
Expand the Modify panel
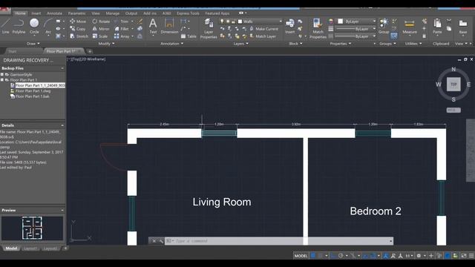pyautogui.click(x=106, y=44)
